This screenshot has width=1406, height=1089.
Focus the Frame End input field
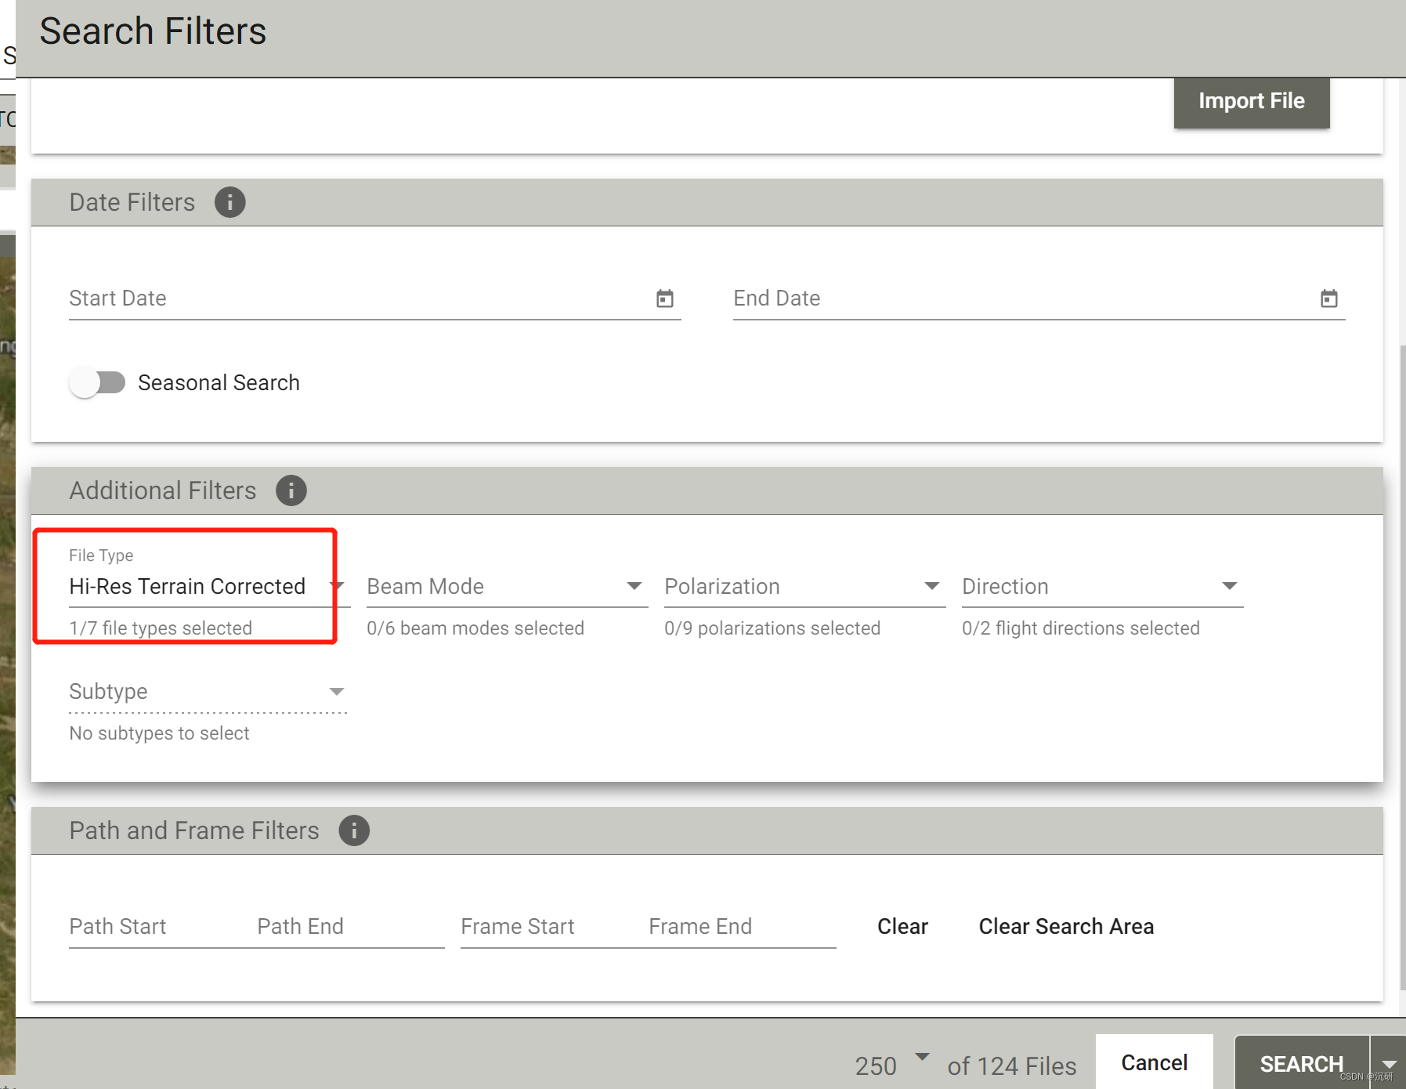pyautogui.click(x=742, y=927)
